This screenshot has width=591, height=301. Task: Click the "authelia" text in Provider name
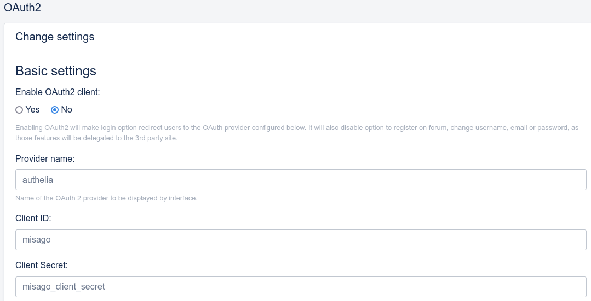pos(38,180)
